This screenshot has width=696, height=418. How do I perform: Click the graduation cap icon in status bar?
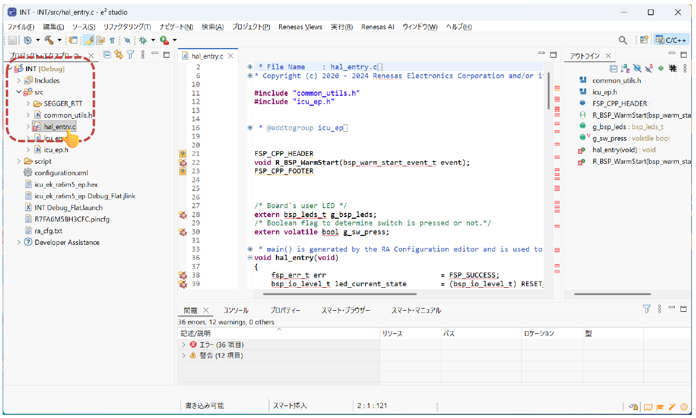click(660, 406)
